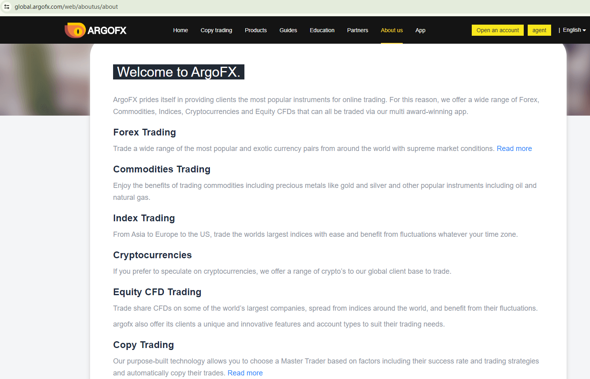
Task: Follow Read more link under Copy Trading
Action: click(245, 373)
